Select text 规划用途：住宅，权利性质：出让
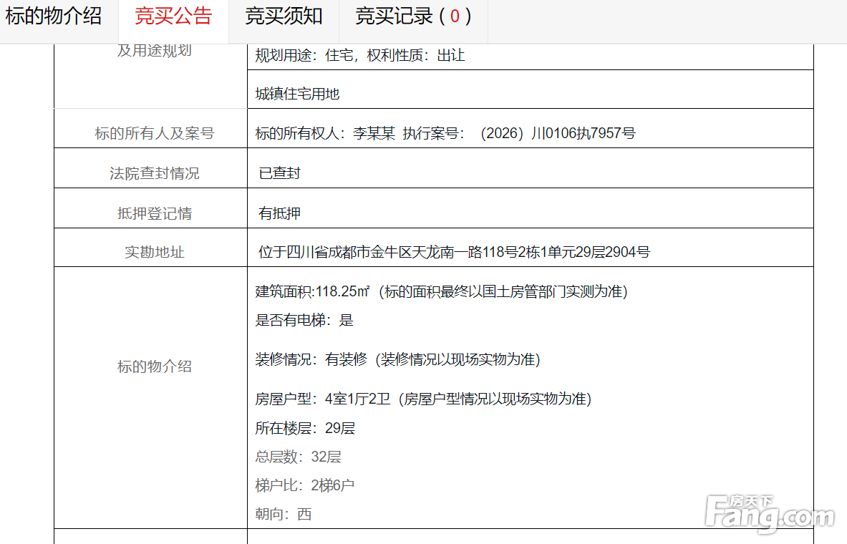Screen dimensions: 847x544 coord(359,55)
